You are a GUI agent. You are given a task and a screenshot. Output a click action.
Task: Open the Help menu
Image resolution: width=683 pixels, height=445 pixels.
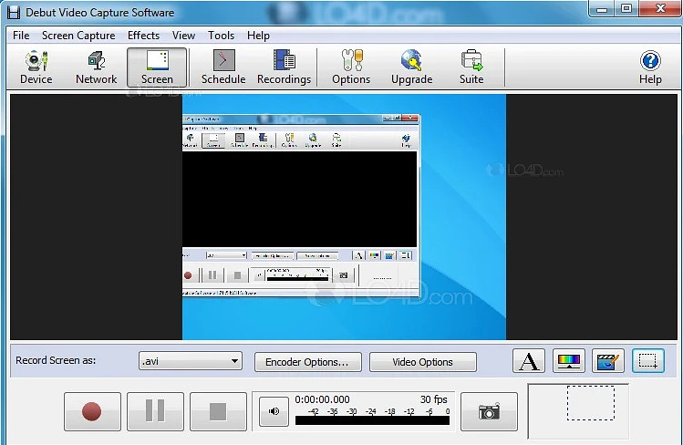tap(258, 36)
